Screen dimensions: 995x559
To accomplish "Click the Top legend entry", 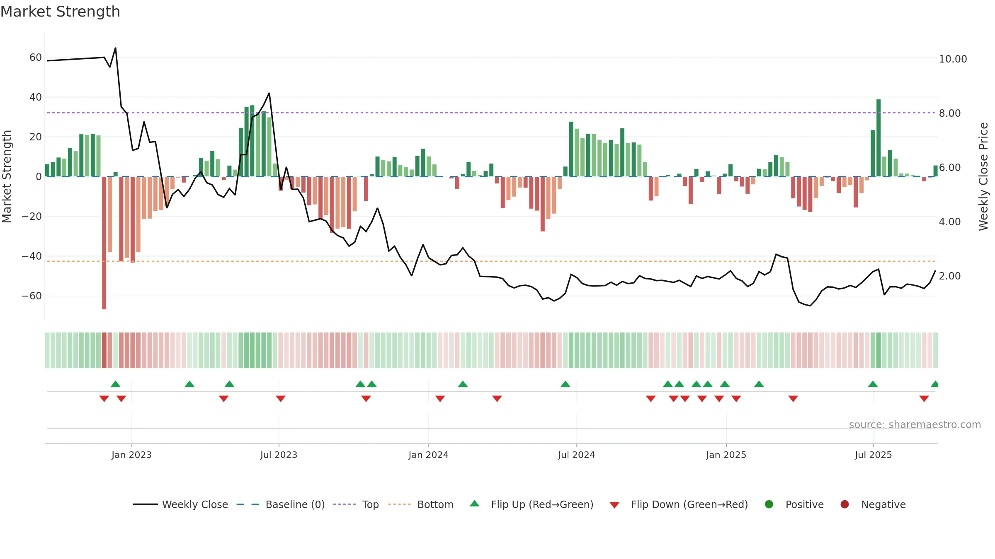I will (x=356, y=504).
